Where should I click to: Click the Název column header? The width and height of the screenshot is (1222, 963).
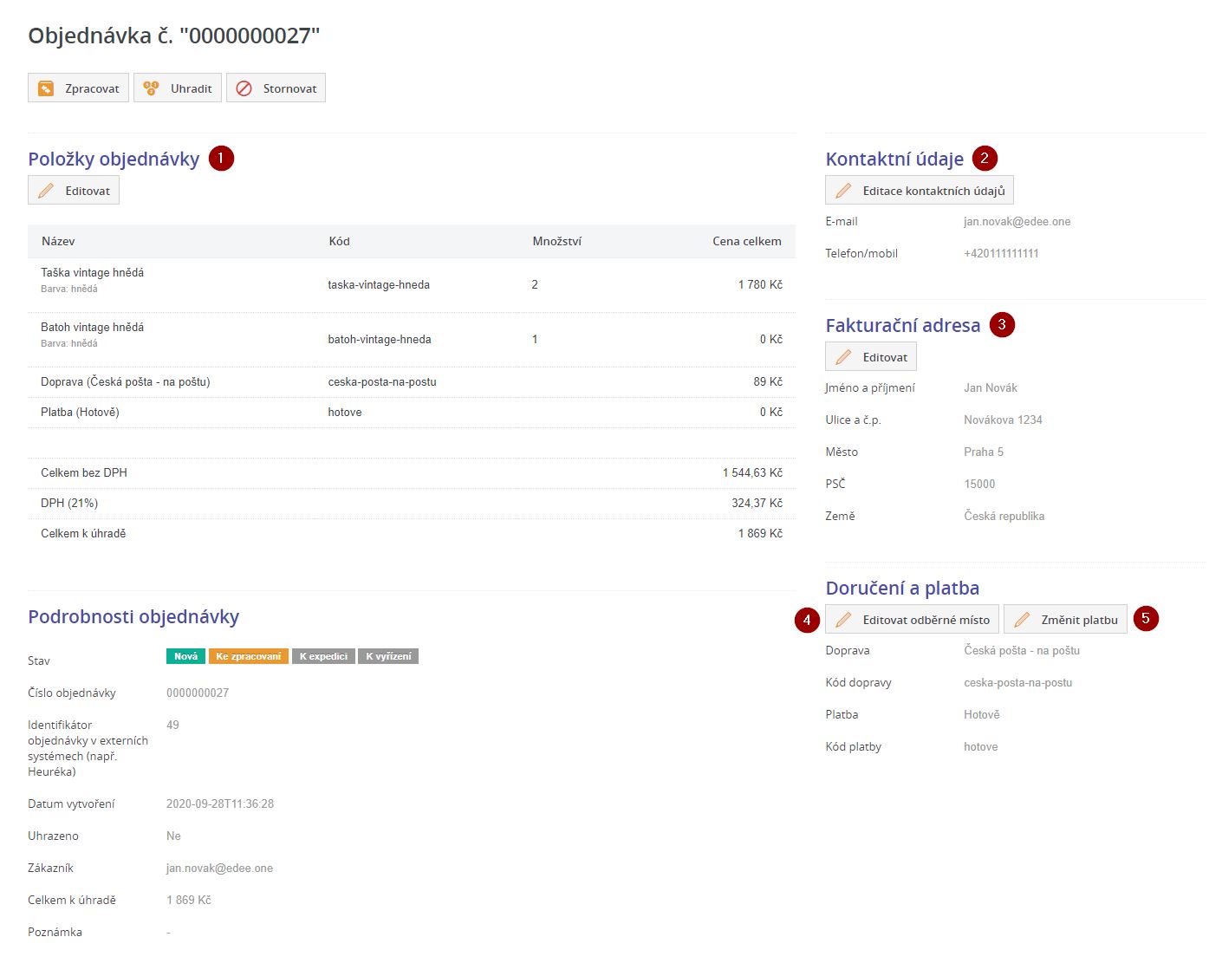pyautogui.click(x=58, y=241)
